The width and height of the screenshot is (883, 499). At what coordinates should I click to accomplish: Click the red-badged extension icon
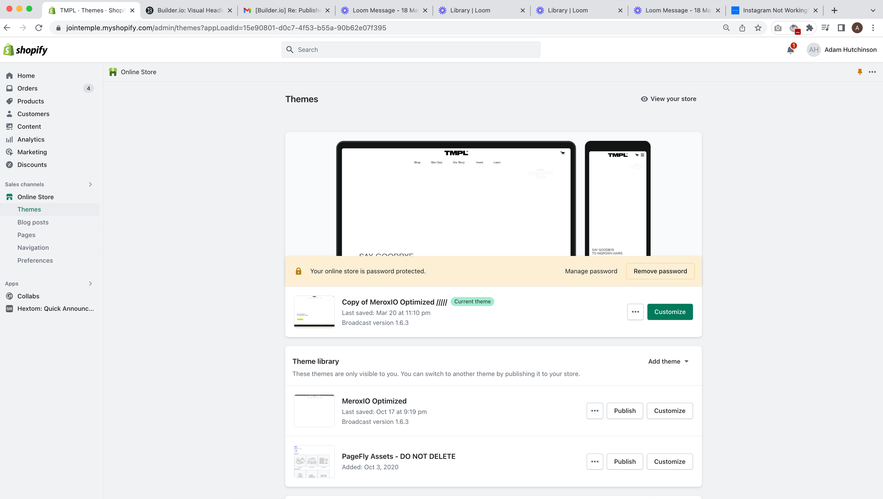[x=794, y=28]
